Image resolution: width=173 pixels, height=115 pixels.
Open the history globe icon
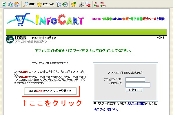65,4
